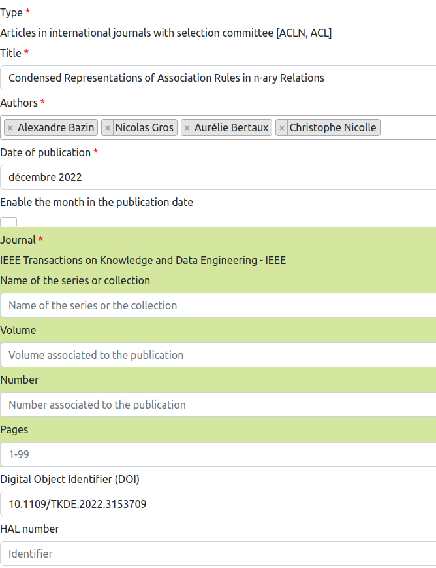Remove author Christophe Nicolle using x icon
This screenshot has height=568, width=436.
[x=282, y=128]
